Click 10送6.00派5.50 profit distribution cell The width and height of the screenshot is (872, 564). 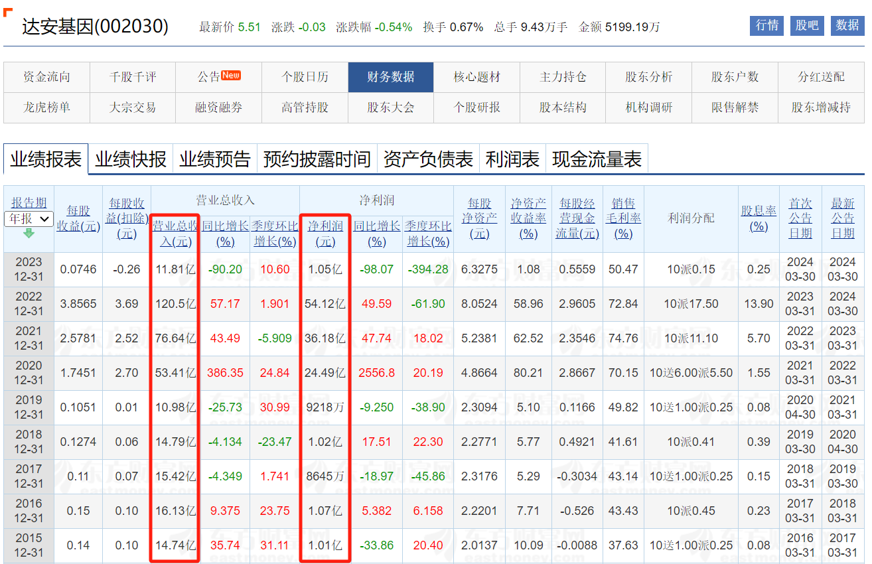point(691,373)
